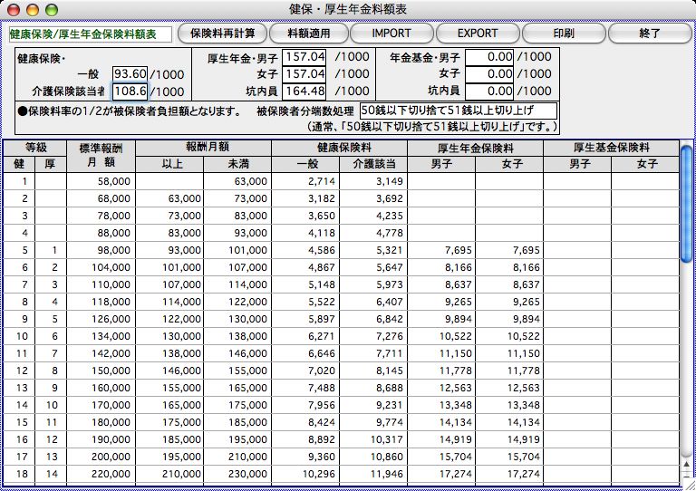This screenshot has height=491, width=696.
Task: Click the 180,000 standard amount cell
Action: [x=101, y=422]
